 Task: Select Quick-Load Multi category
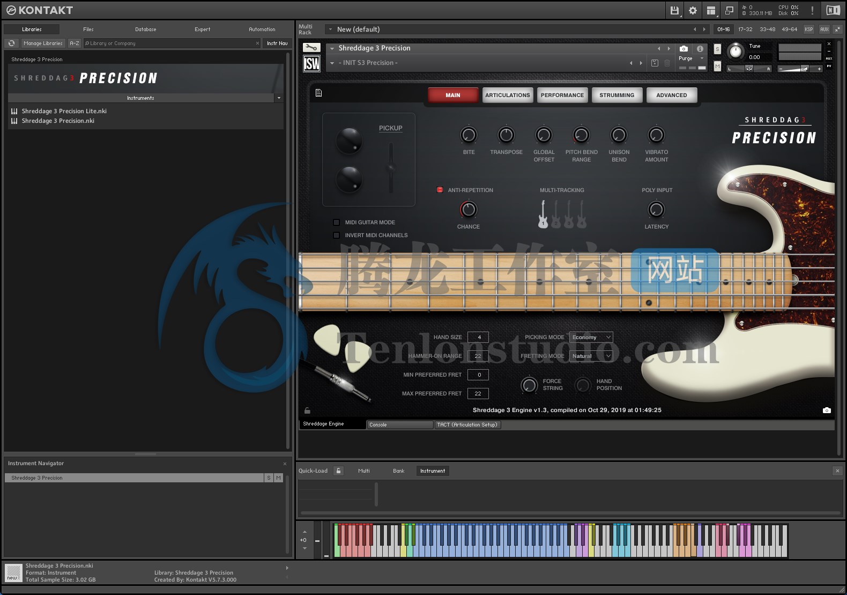coord(364,471)
